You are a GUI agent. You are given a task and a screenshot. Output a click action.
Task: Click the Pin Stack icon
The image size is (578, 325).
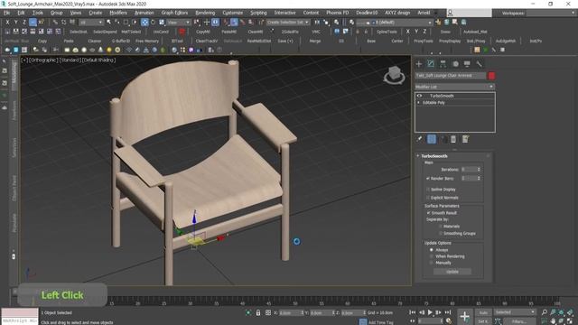[419, 139]
